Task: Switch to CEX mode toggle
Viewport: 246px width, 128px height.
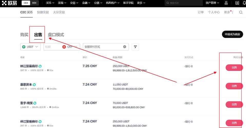Action: tap(25, 3)
